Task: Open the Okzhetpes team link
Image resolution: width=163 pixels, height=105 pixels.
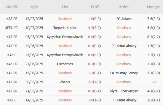Action: point(65,64)
